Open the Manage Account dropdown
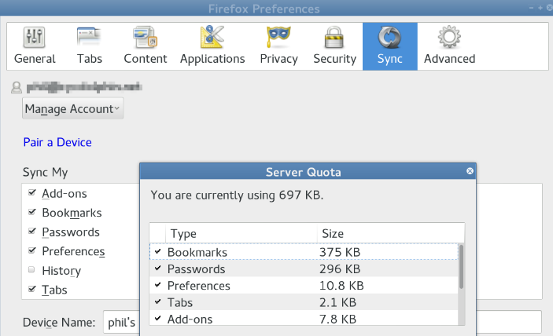 point(72,108)
